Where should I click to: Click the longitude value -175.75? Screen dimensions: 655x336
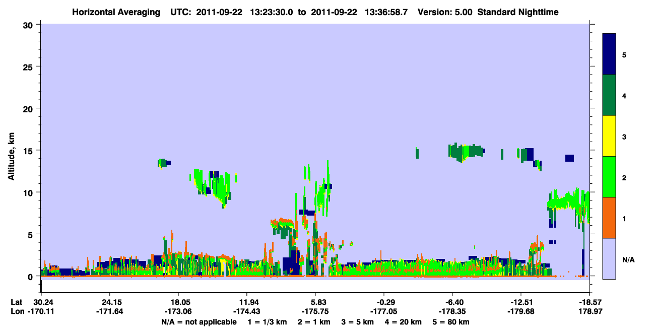(315, 311)
